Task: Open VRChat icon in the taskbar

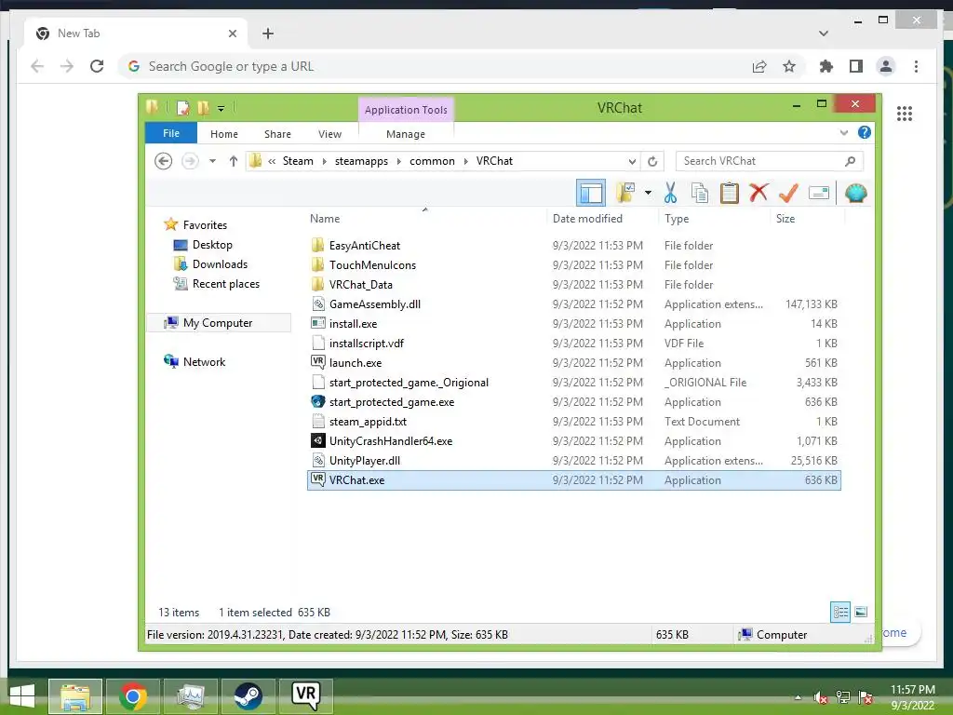Action: tap(305, 696)
